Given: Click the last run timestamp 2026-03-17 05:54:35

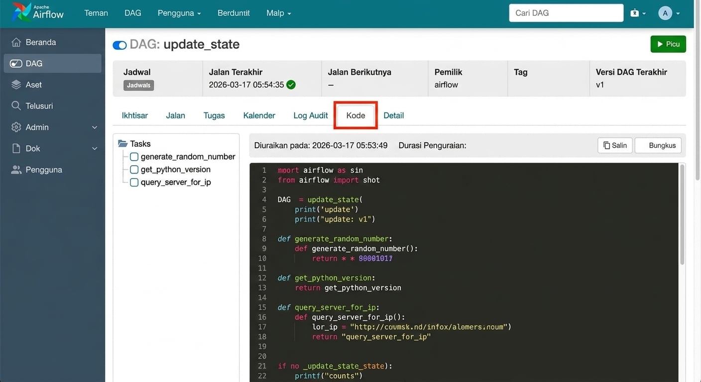Looking at the screenshot, I should pos(246,85).
